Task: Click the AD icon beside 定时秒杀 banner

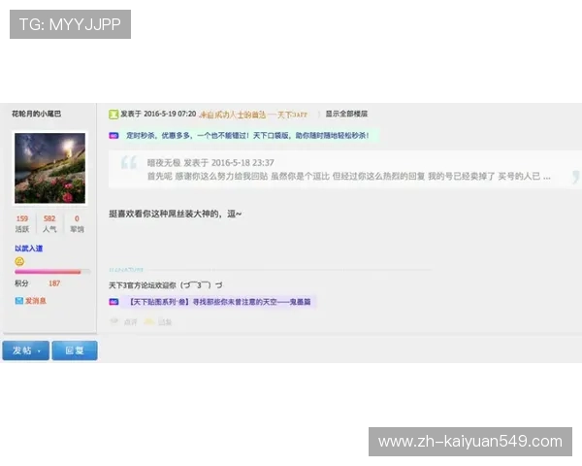Action: (x=113, y=136)
